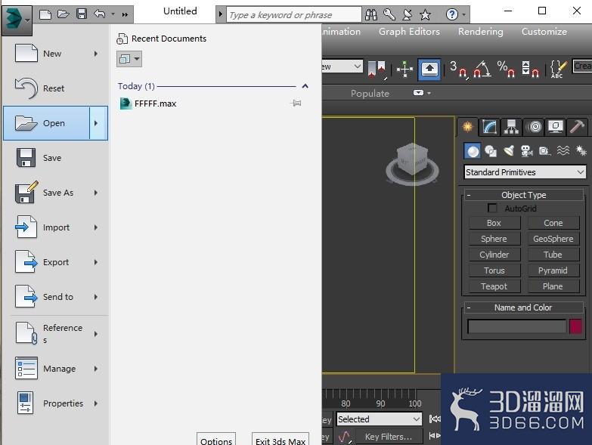
Task: Expand the Selected key filter dropdown
Action: click(379, 419)
